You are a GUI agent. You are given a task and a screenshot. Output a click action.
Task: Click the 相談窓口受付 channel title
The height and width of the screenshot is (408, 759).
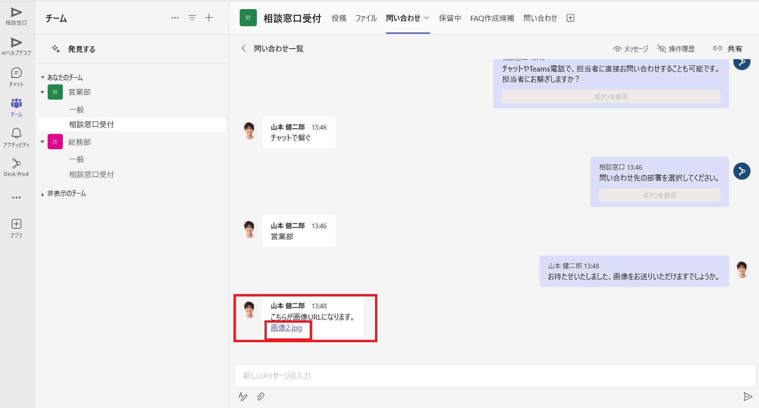coord(292,18)
